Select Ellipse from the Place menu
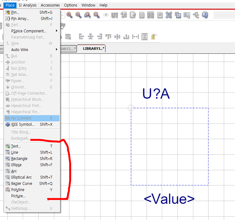The image size is (235, 220). [32, 165]
